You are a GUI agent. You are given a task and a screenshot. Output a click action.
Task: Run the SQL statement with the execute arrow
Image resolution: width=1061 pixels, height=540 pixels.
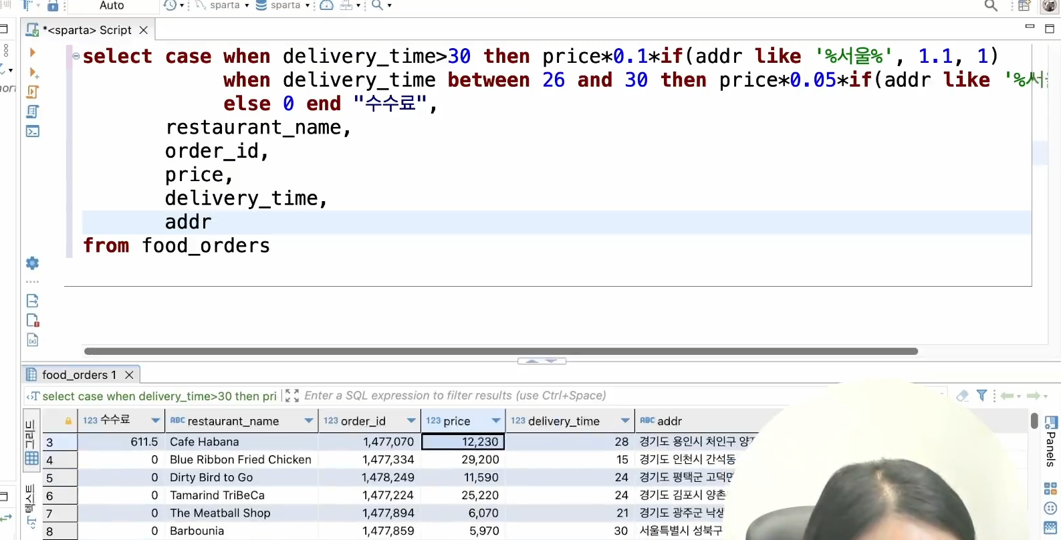(32, 52)
